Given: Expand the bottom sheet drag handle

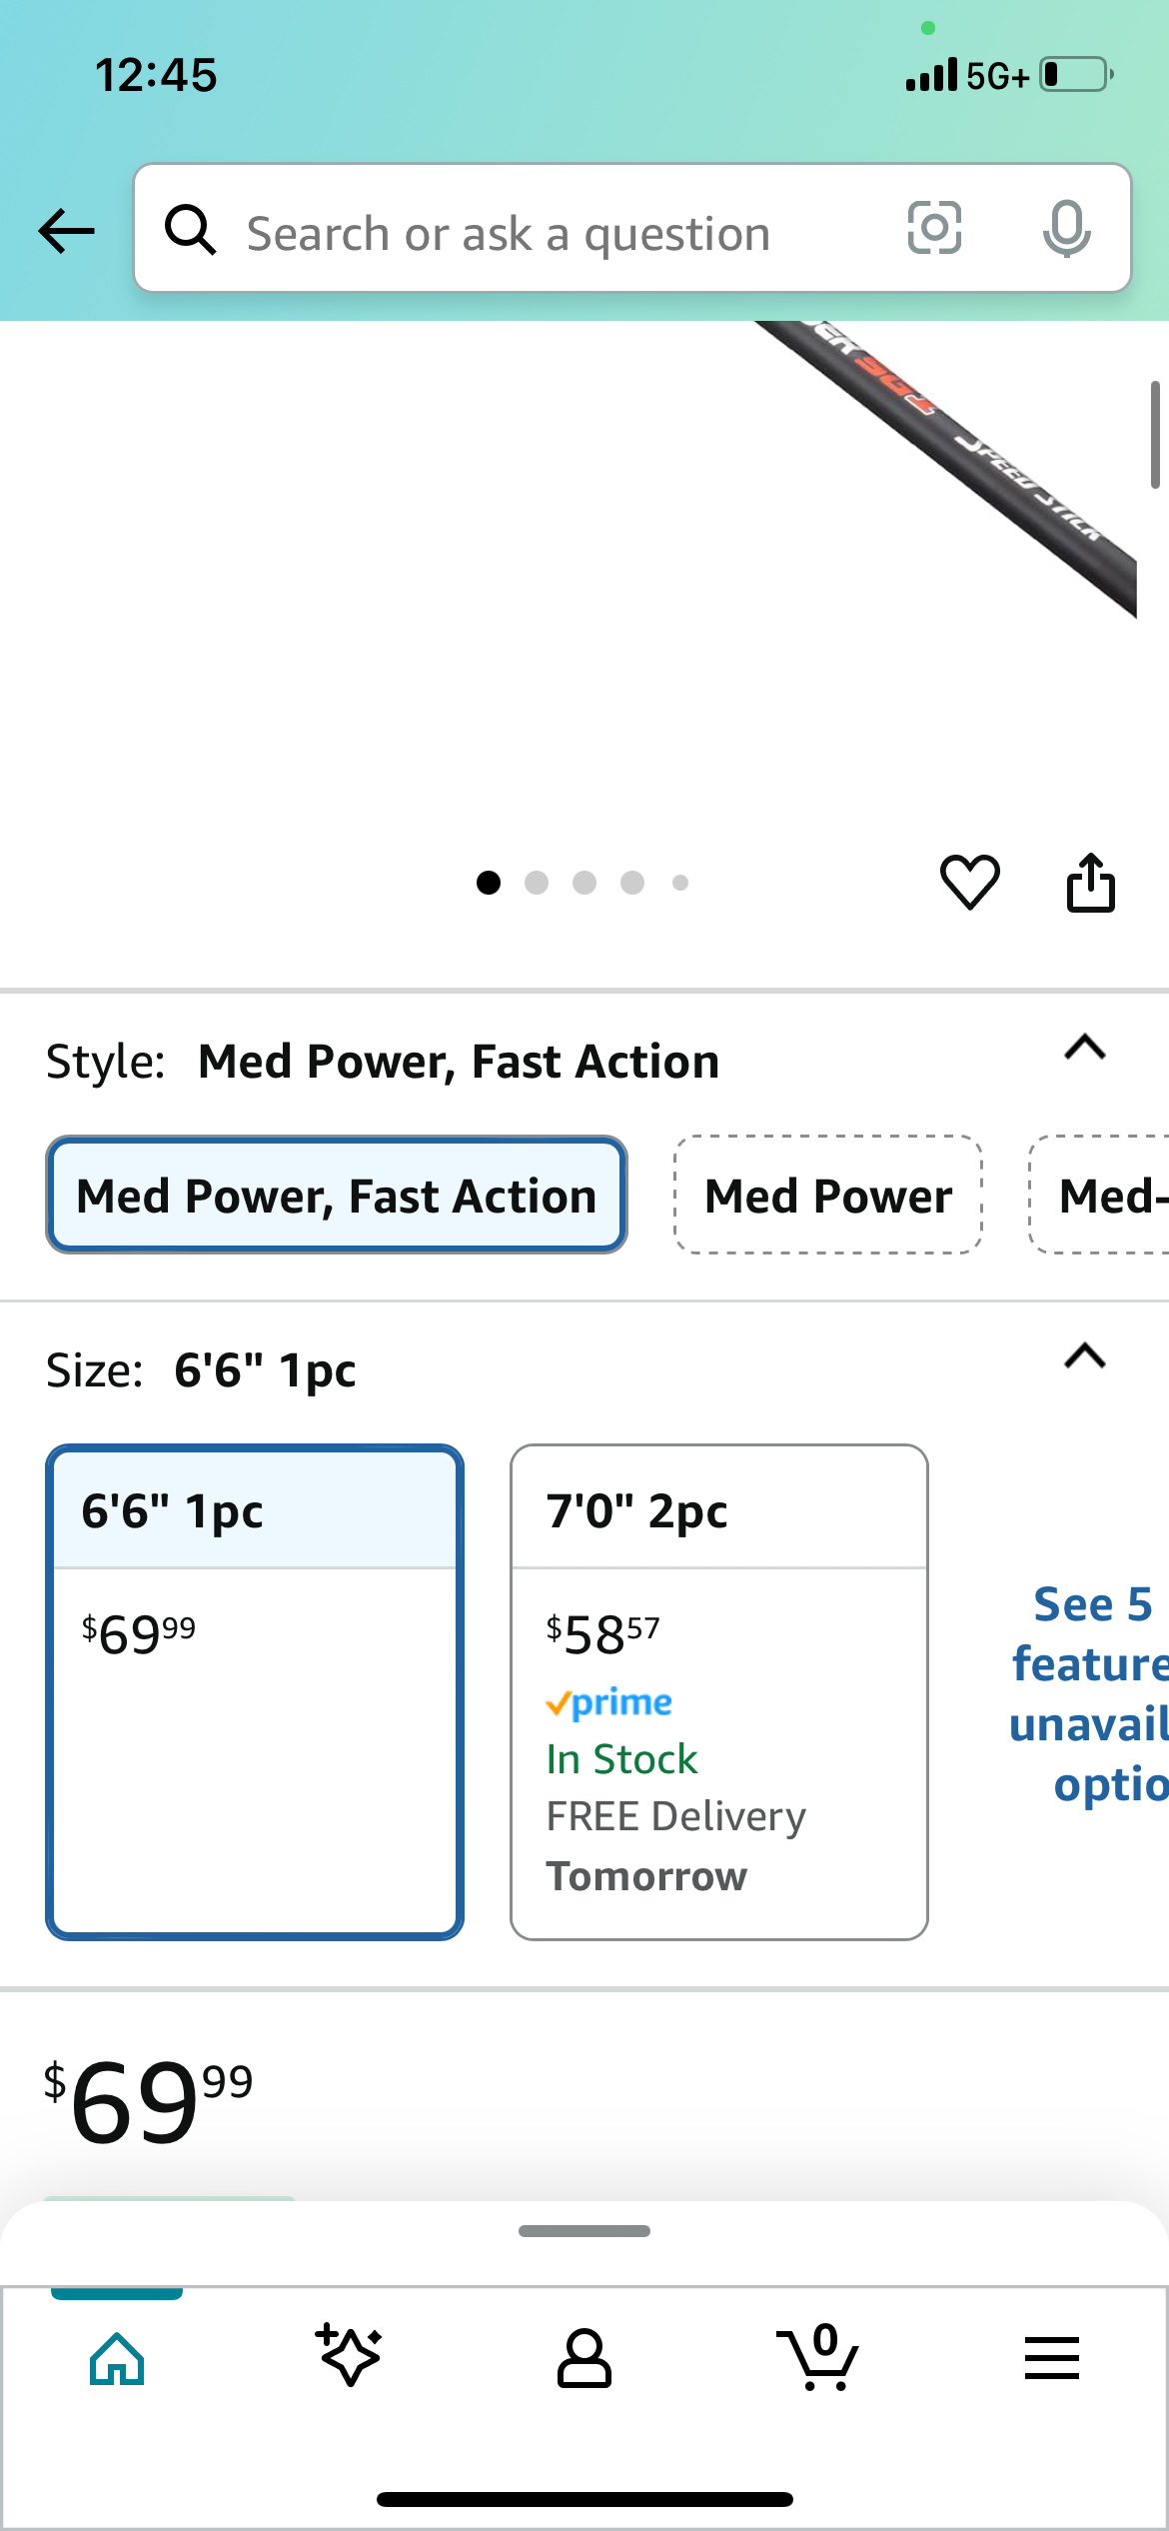Looking at the screenshot, I should tap(584, 2231).
